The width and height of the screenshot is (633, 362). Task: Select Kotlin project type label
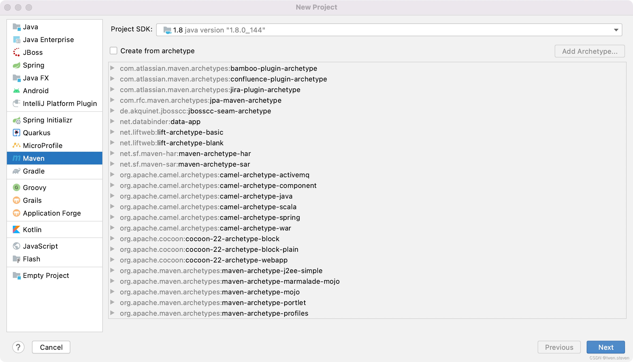[32, 230]
